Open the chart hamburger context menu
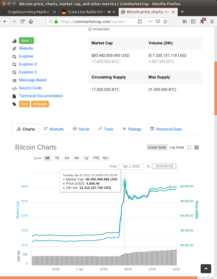Screen dimensions: 217x279 [x=196, y=147]
